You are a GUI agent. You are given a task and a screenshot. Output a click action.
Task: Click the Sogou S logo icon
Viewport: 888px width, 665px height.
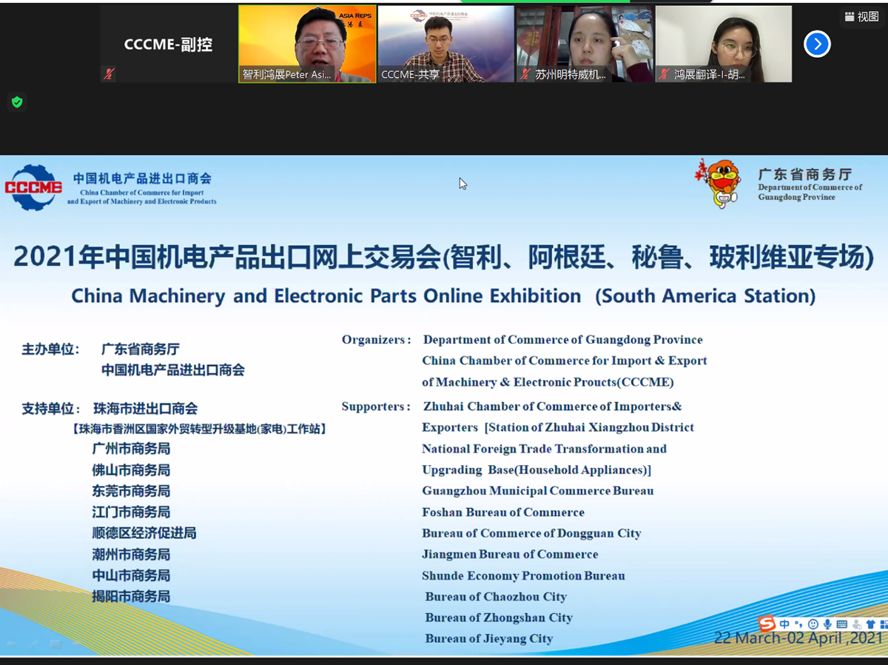[x=767, y=624]
